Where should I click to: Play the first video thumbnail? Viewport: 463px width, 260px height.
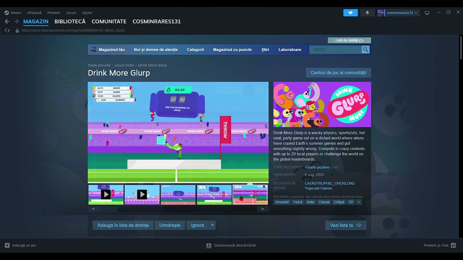(x=106, y=195)
